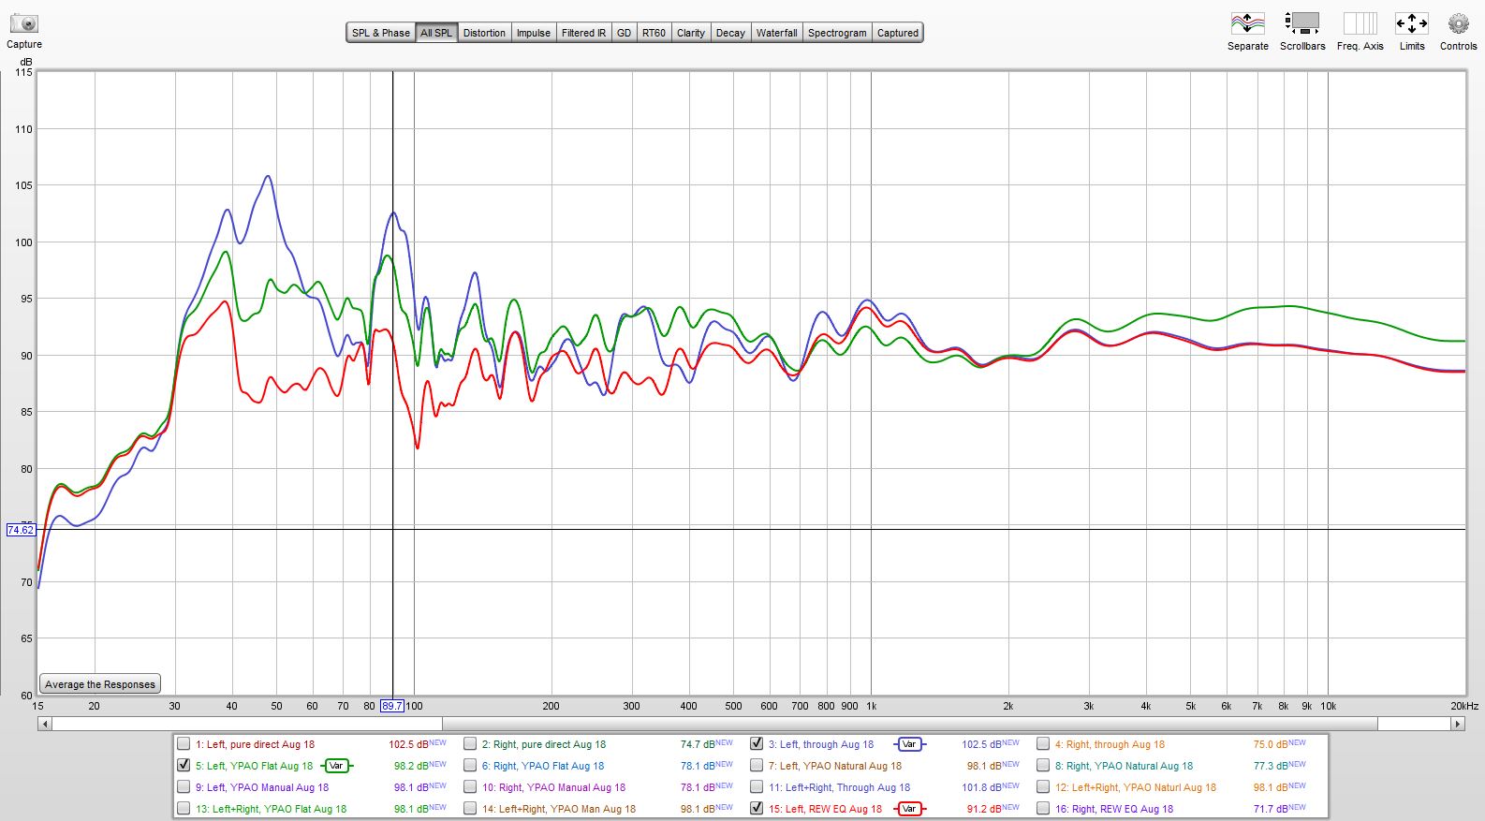
Task: Click the scrollbar left arrow
Action: 45,724
